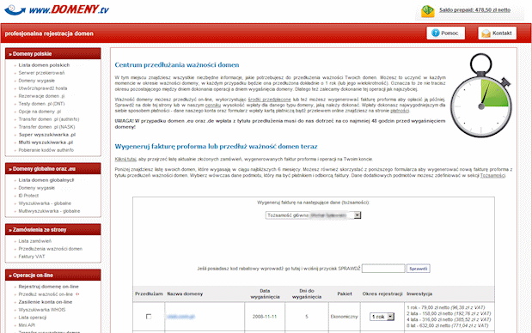This screenshot has width=532, height=333.
Task: Open Lista zamówień
Action: tap(35, 241)
